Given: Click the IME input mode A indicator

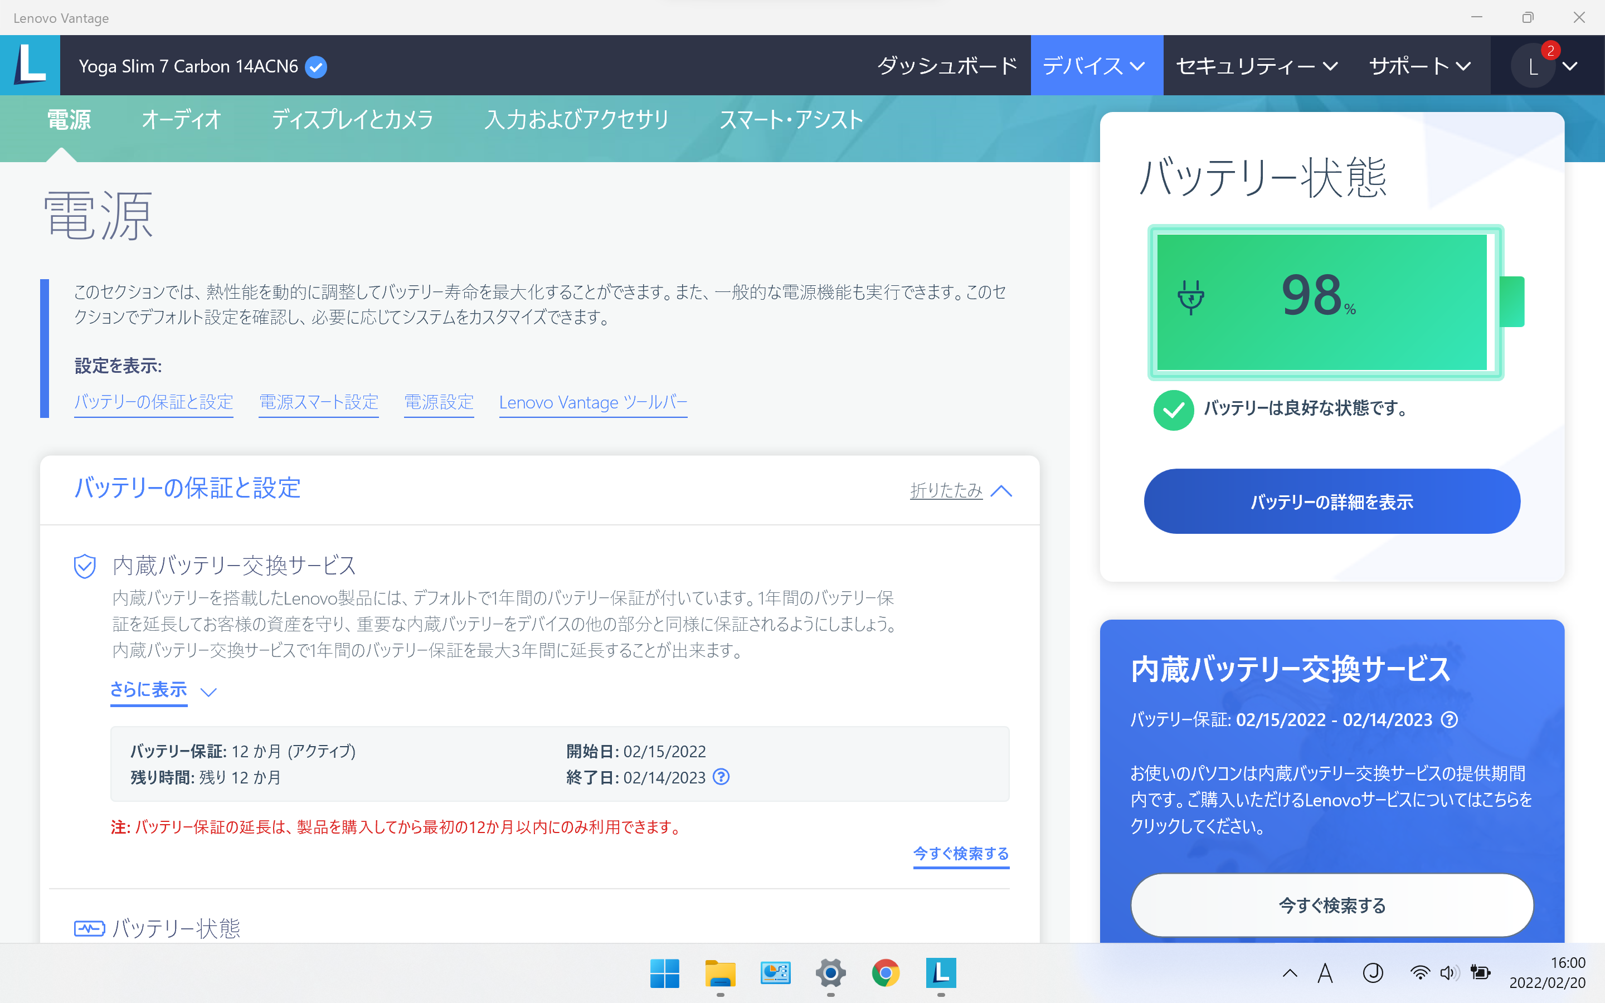Looking at the screenshot, I should 1325,973.
